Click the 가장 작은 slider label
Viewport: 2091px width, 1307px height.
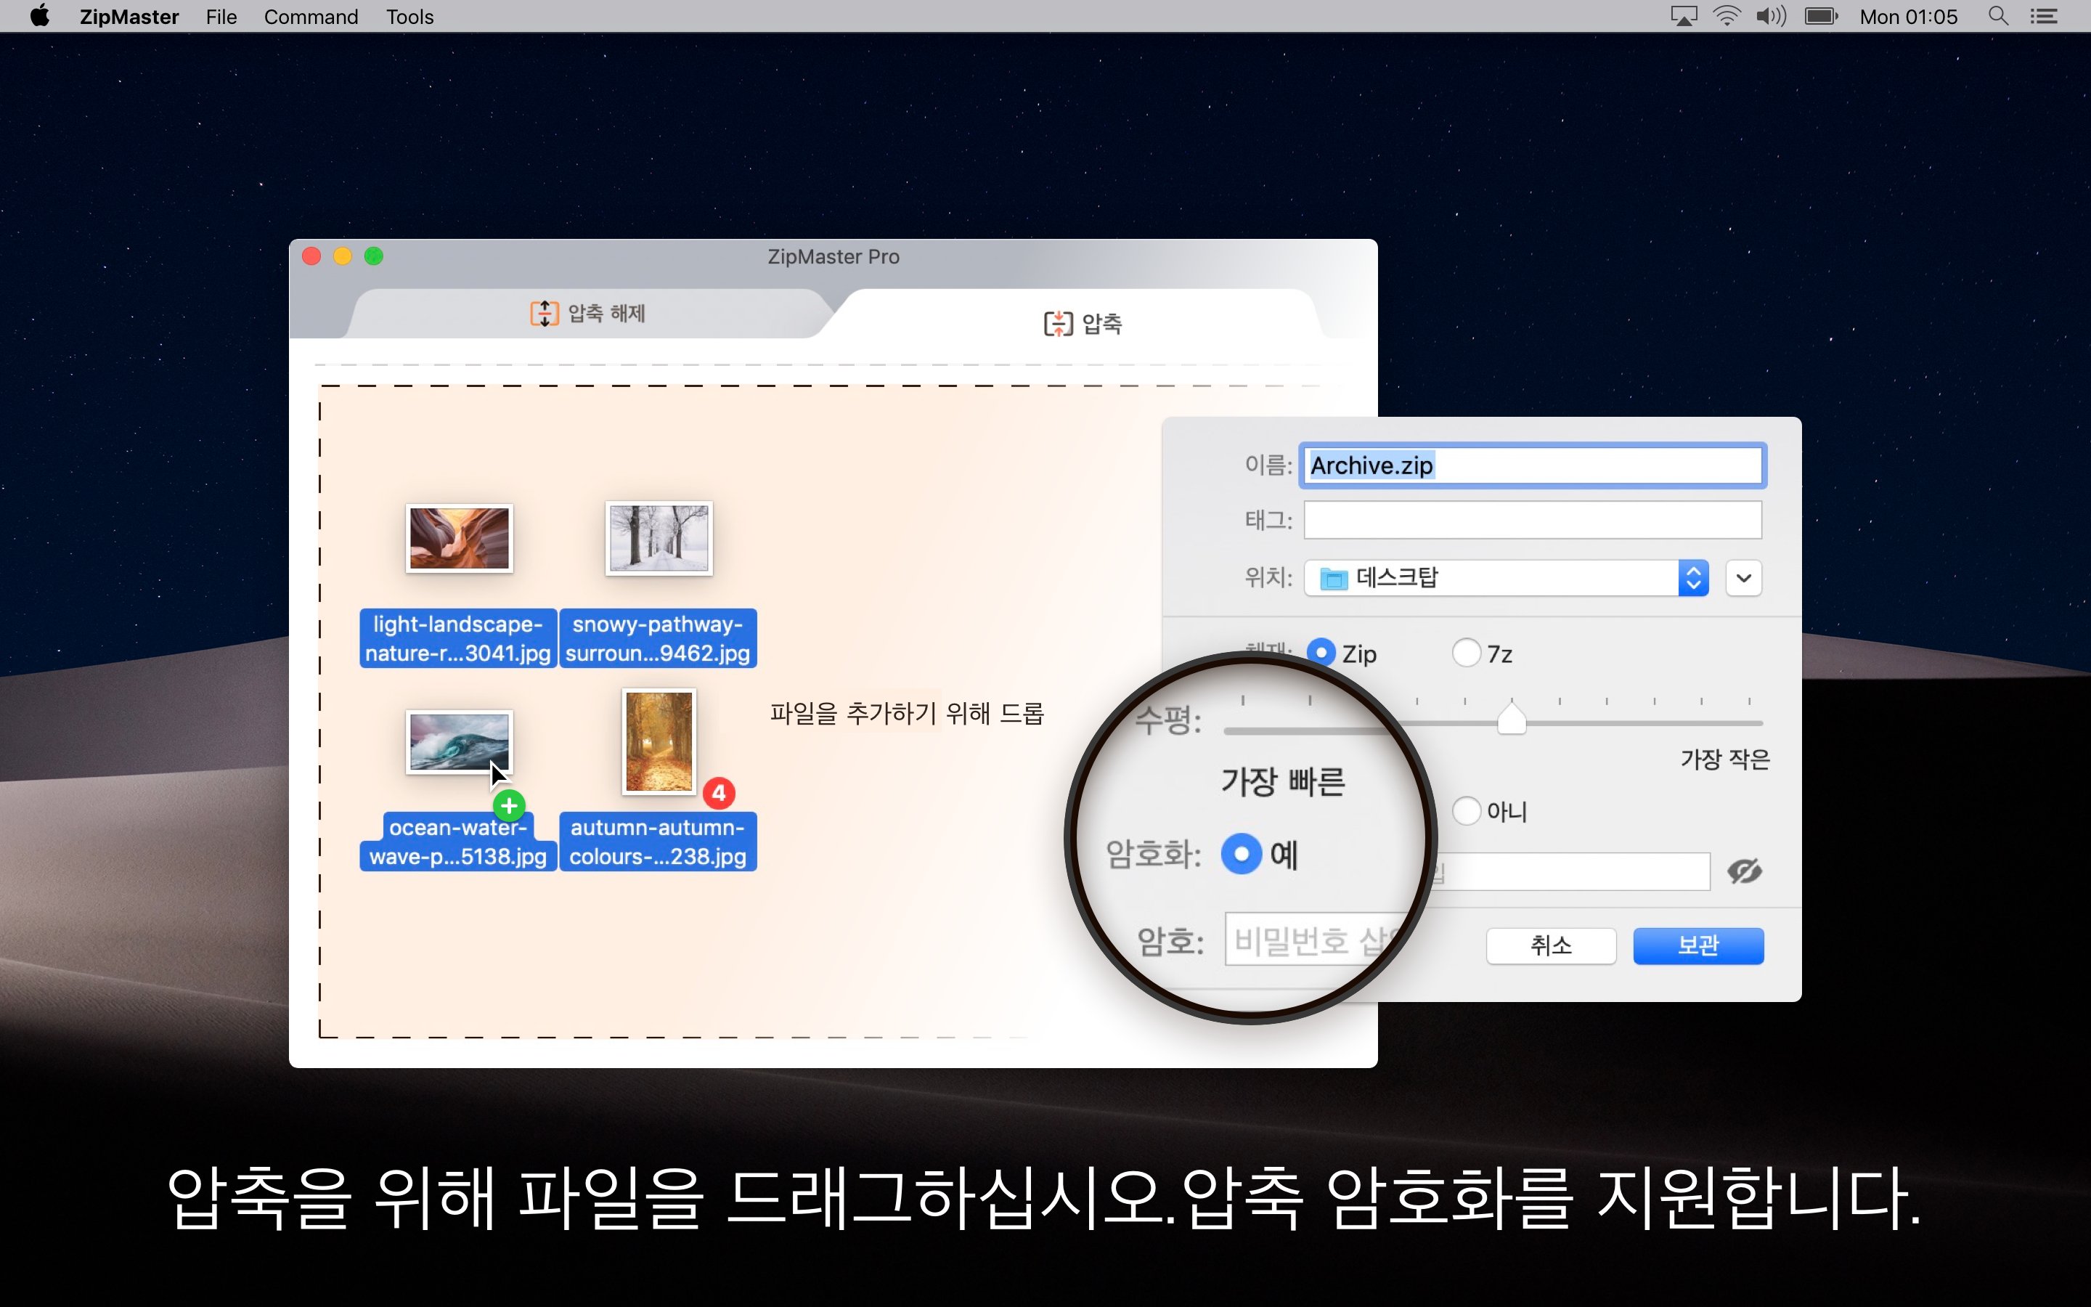(1724, 759)
